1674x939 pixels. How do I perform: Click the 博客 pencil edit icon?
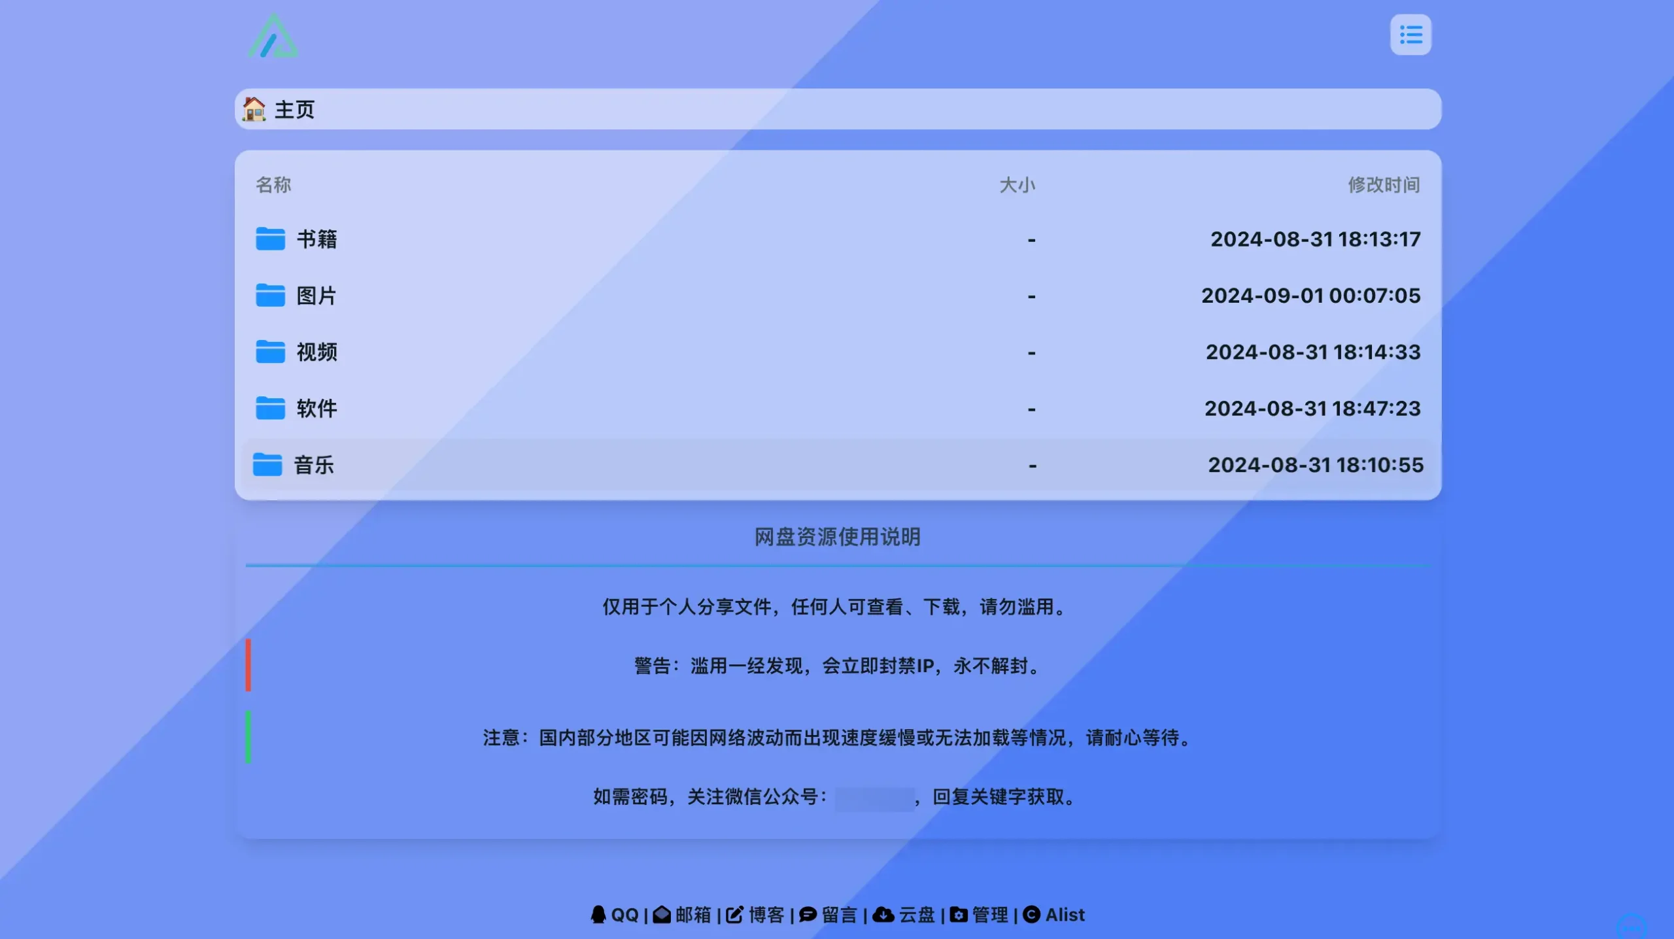(735, 915)
